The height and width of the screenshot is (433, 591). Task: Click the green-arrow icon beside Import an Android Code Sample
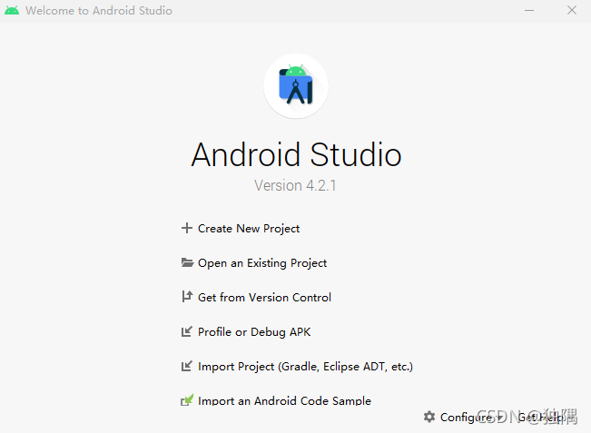click(187, 399)
